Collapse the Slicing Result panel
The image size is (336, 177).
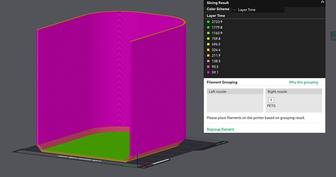[322, 2]
